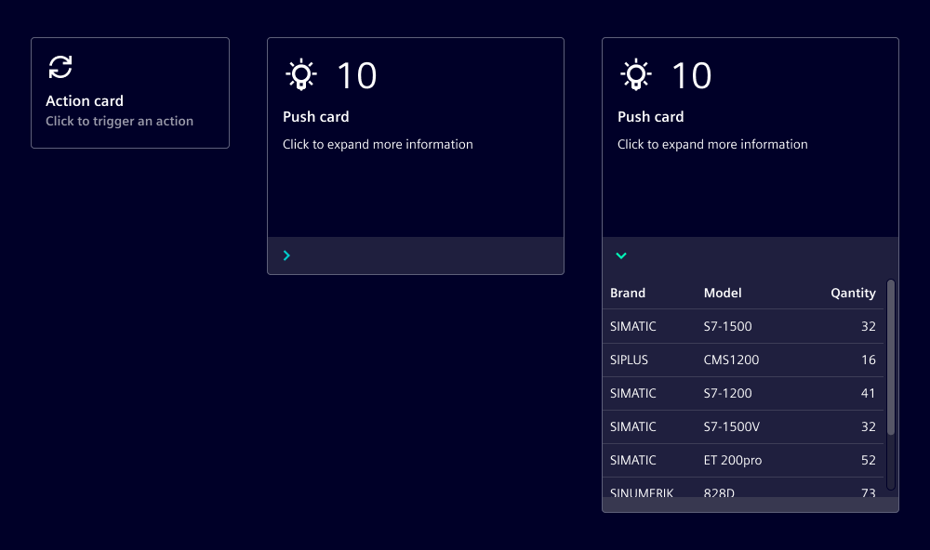Click the Qantity column header

click(853, 293)
